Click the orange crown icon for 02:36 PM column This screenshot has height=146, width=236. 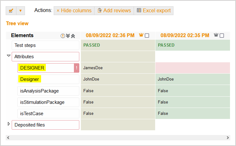pos(141,35)
